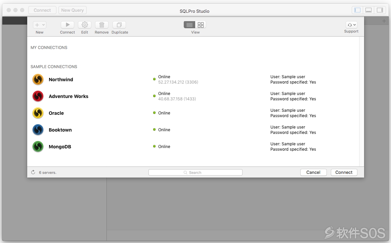Image resolution: width=391 pixels, height=243 pixels.
Task: Click the Edit gear icon
Action: 85,25
